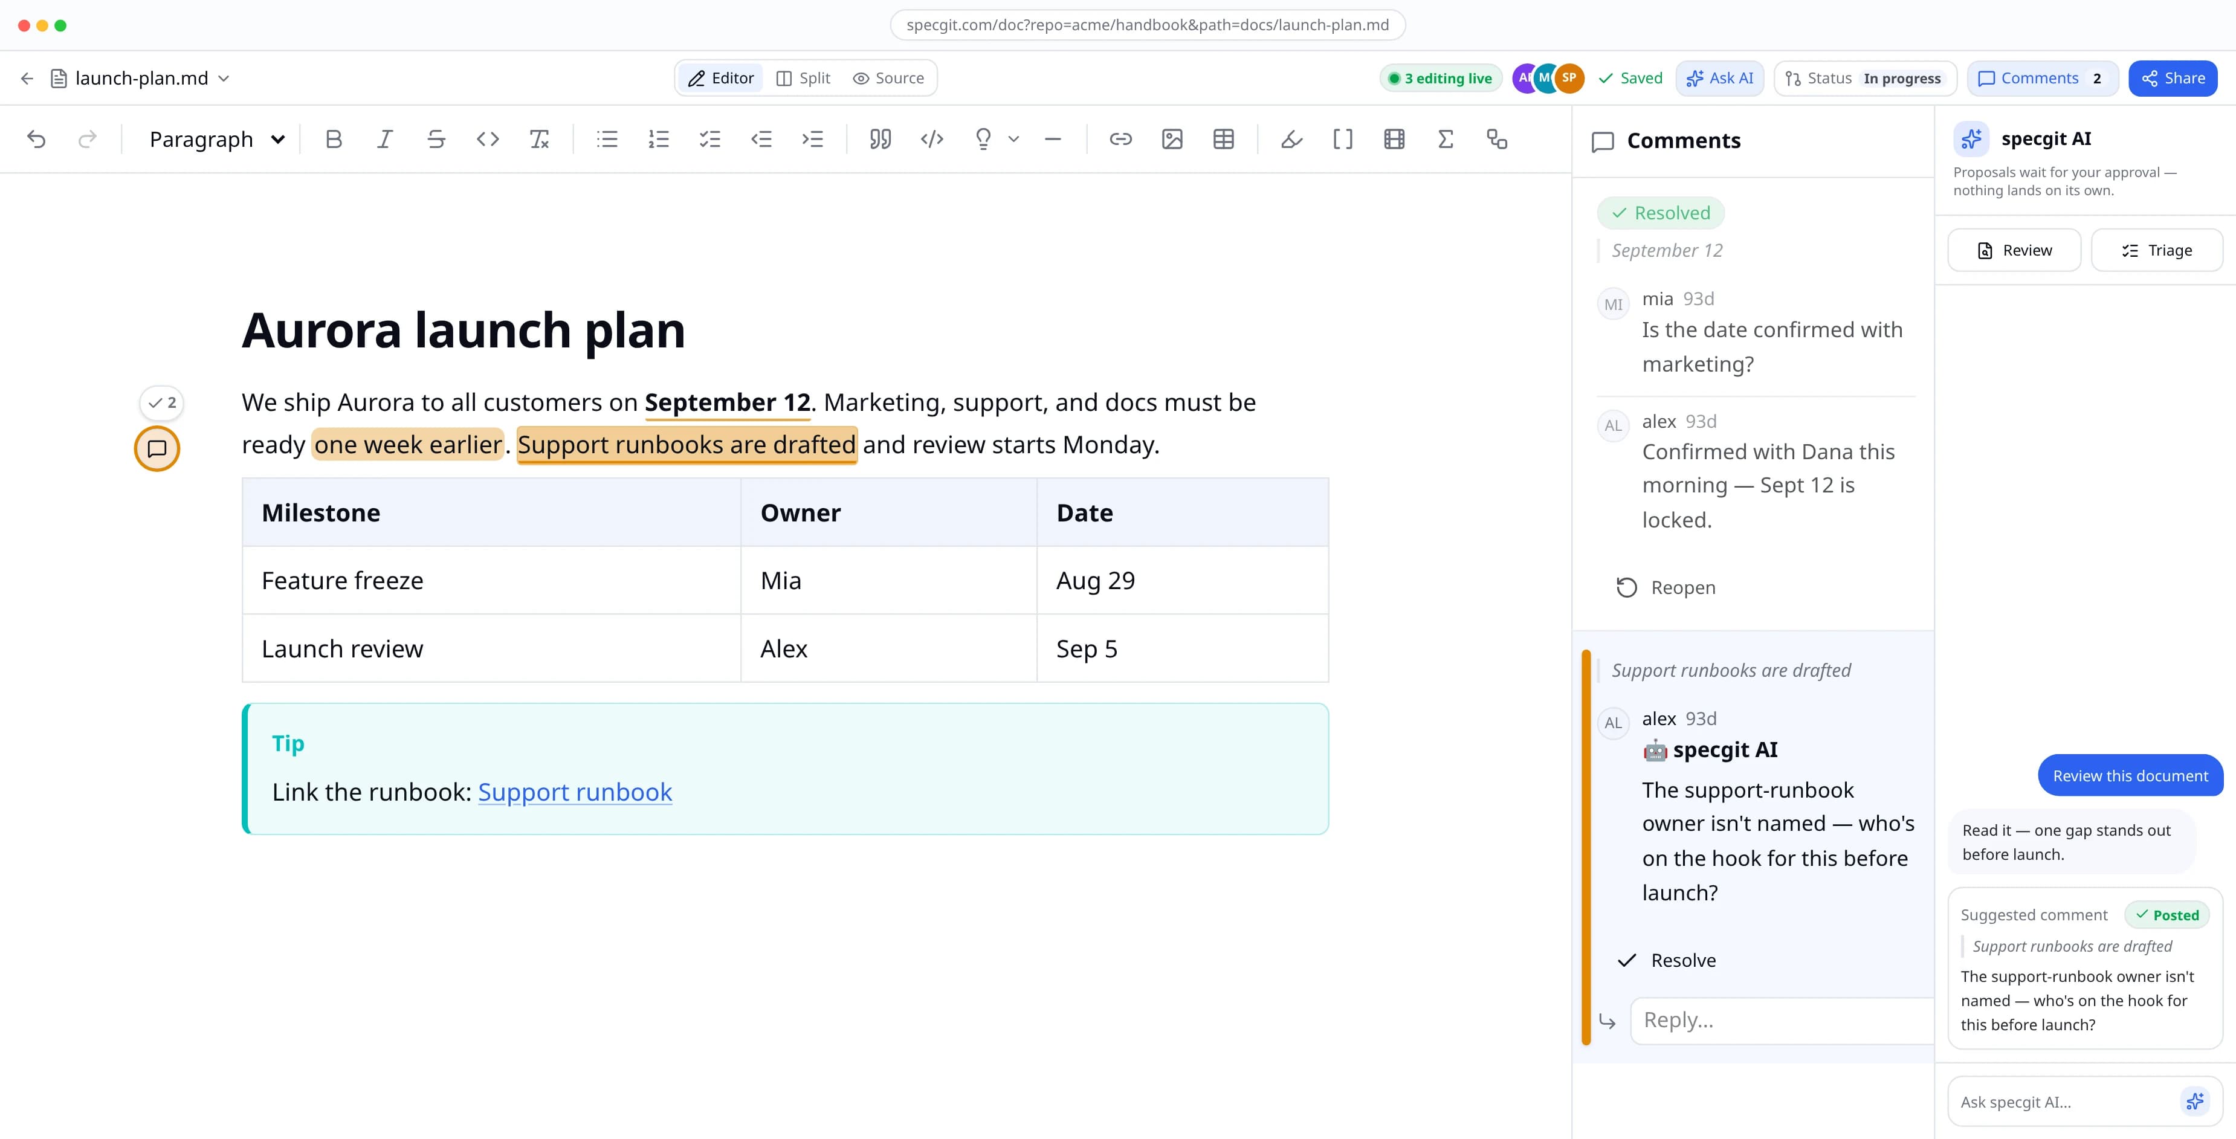Image resolution: width=2236 pixels, height=1139 pixels.
Task: Switch to Split view tab
Action: 803,78
